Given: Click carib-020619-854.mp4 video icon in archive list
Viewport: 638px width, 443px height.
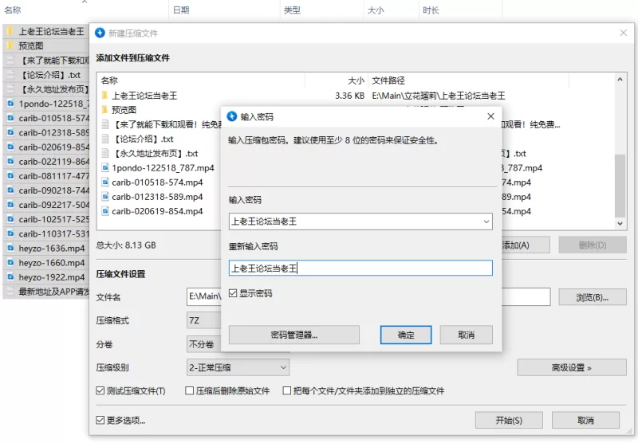Looking at the screenshot, I should [x=104, y=211].
